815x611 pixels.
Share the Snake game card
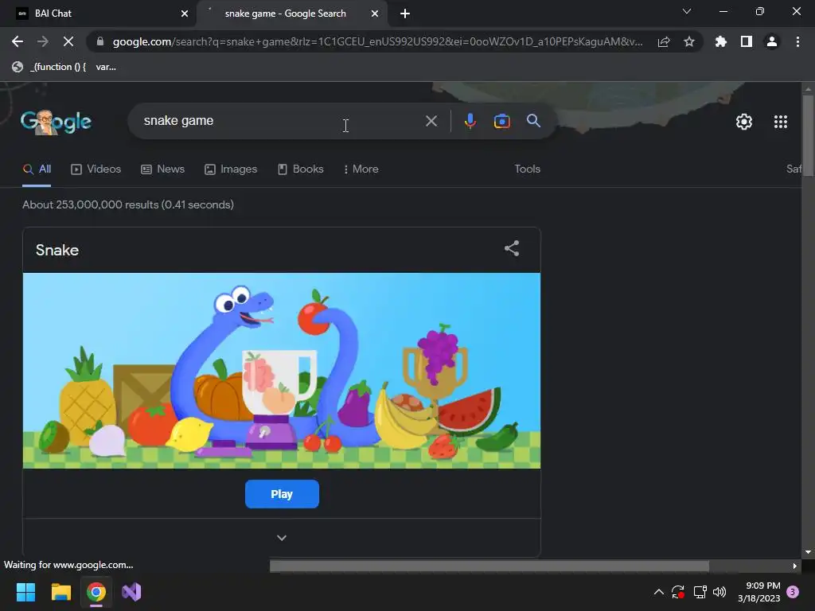(512, 248)
